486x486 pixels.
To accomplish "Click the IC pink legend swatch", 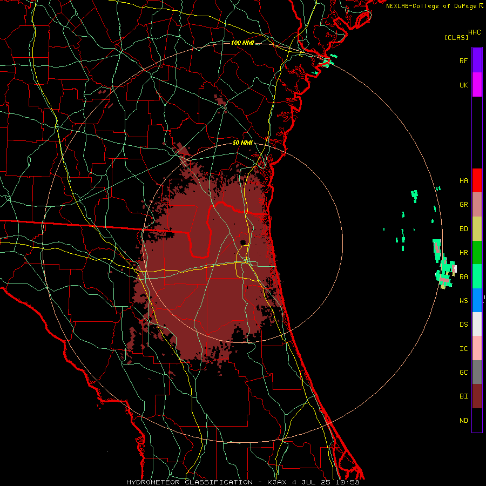I will [477, 348].
